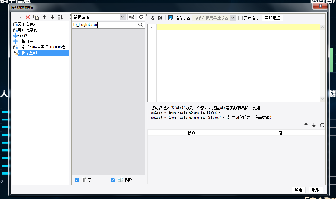Toggle the 开启缓存 checkbox
336x199 pixels.
click(240, 18)
